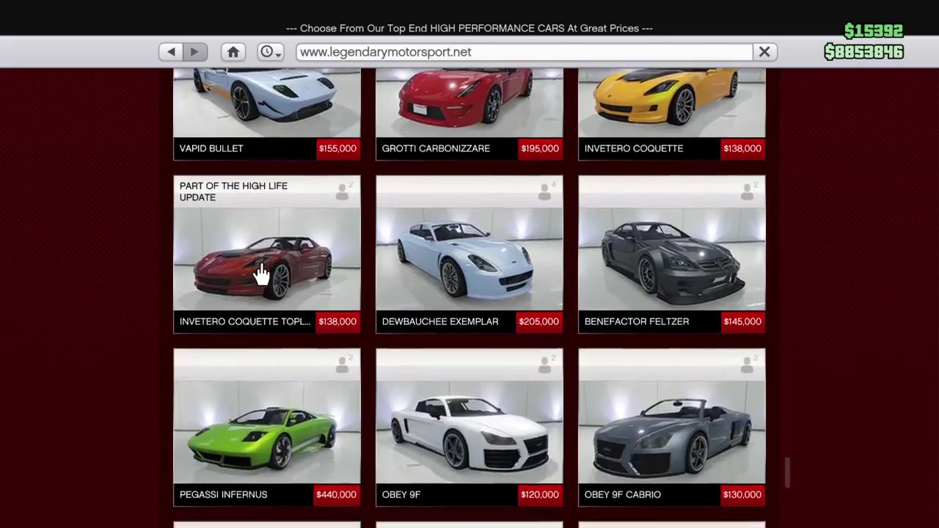
Task: Open the Obey 9F Cabrio image
Action: [672, 432]
